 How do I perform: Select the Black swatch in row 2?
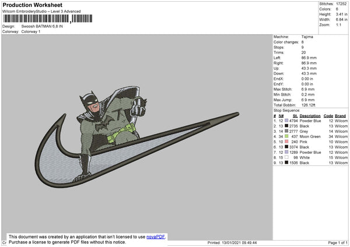[286, 126]
